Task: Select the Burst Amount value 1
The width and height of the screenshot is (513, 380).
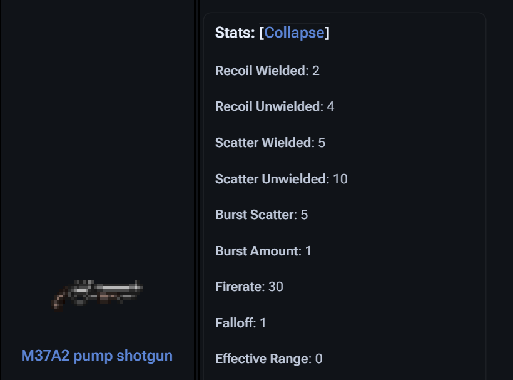Action: pyautogui.click(x=308, y=251)
